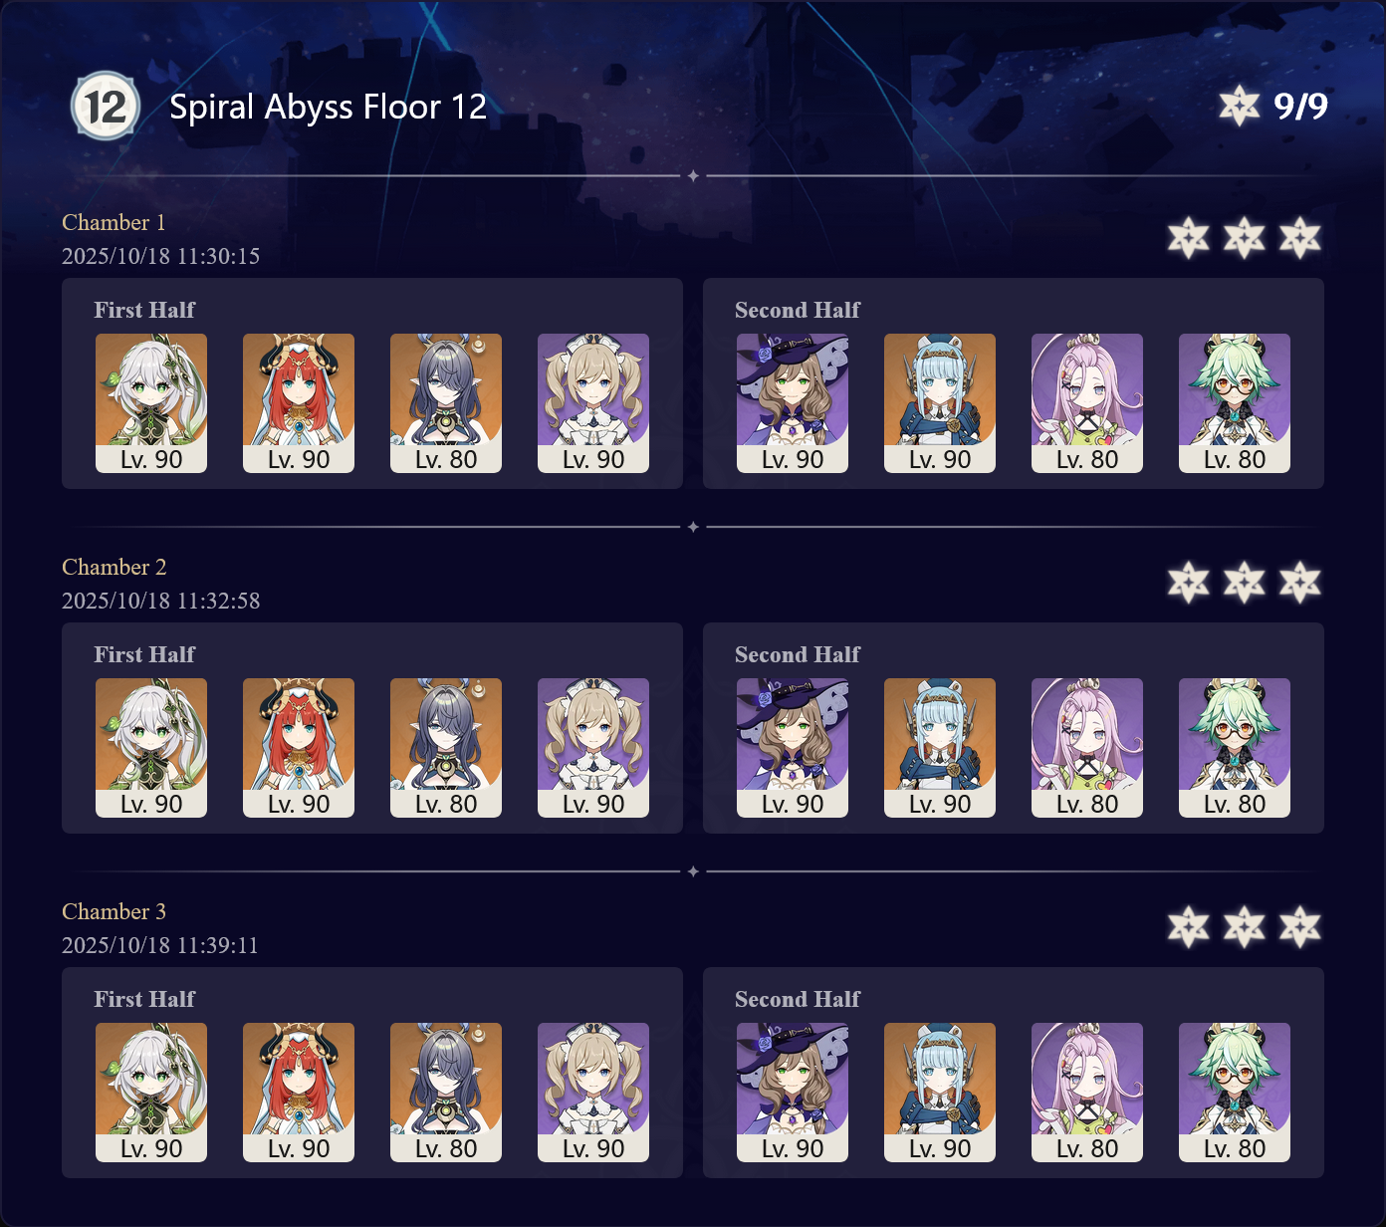
Task: Click the Floor 12 round badge icon
Action: [106, 106]
